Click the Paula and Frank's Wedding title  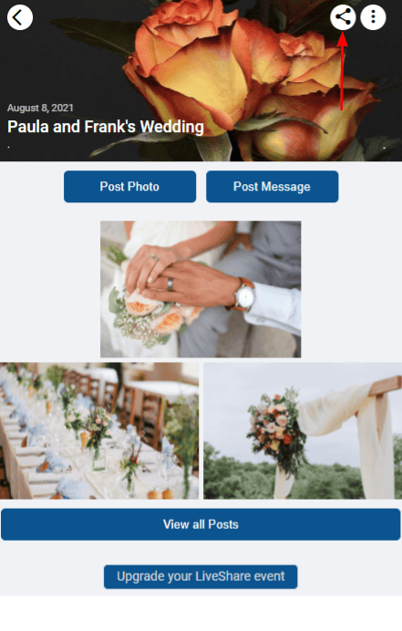106,127
